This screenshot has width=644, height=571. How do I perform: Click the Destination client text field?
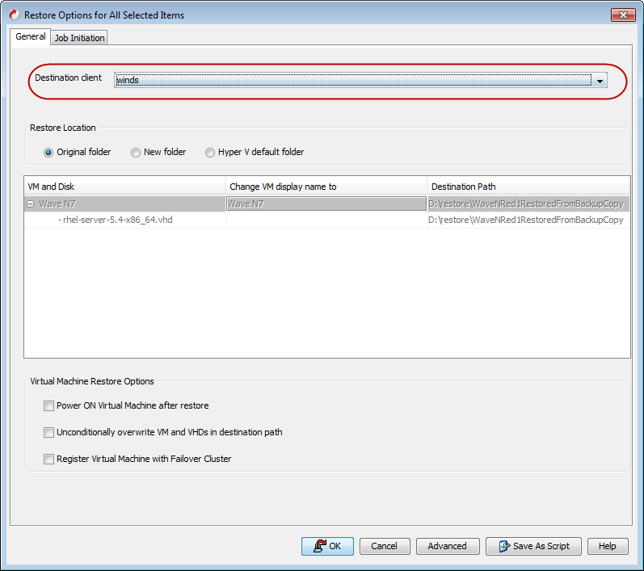(352, 81)
